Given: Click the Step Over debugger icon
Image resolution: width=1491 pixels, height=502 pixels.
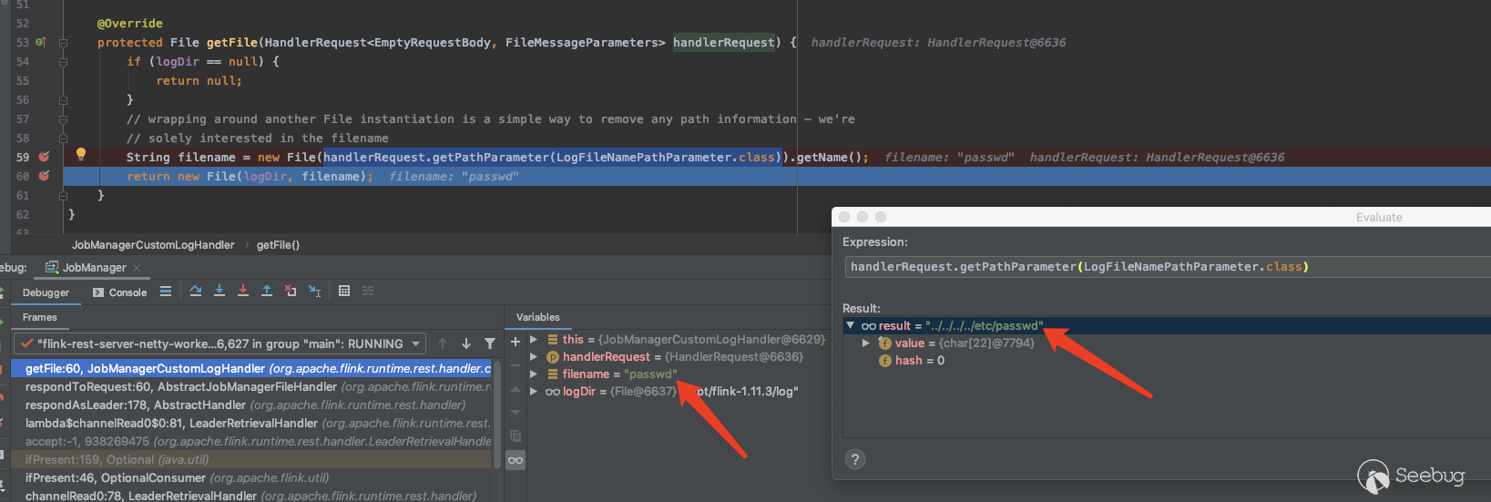Looking at the screenshot, I should coord(196,292).
